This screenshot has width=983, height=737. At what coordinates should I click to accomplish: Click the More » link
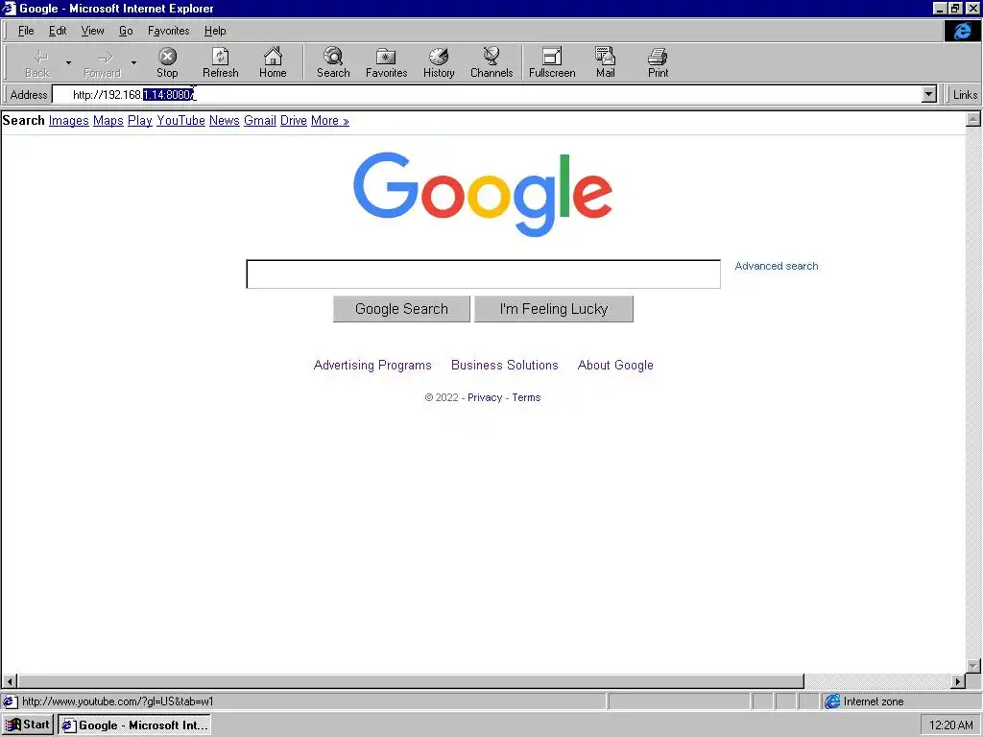(x=330, y=120)
